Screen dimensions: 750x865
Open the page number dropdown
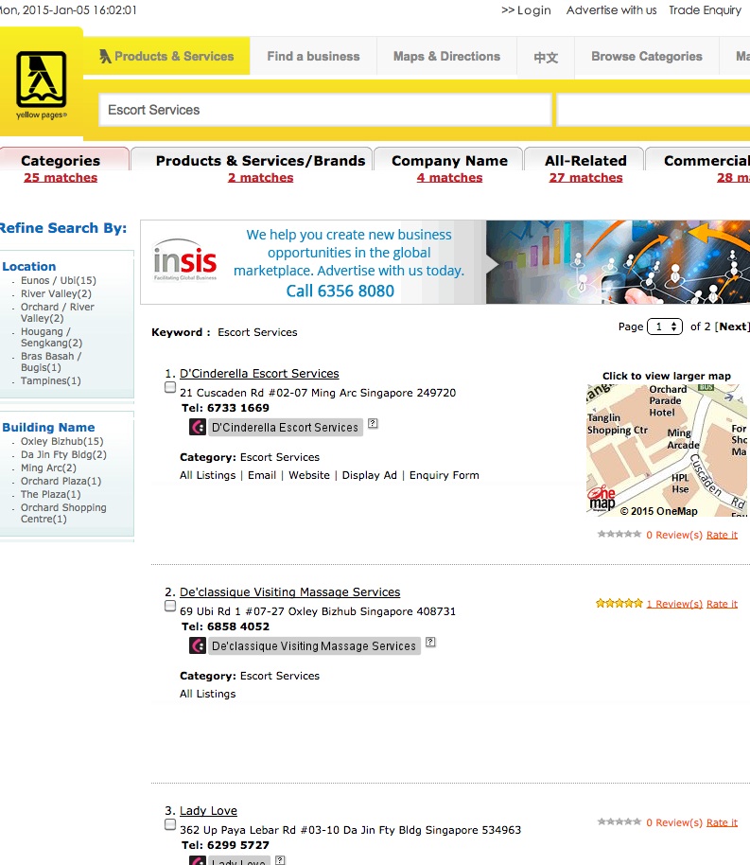click(665, 327)
